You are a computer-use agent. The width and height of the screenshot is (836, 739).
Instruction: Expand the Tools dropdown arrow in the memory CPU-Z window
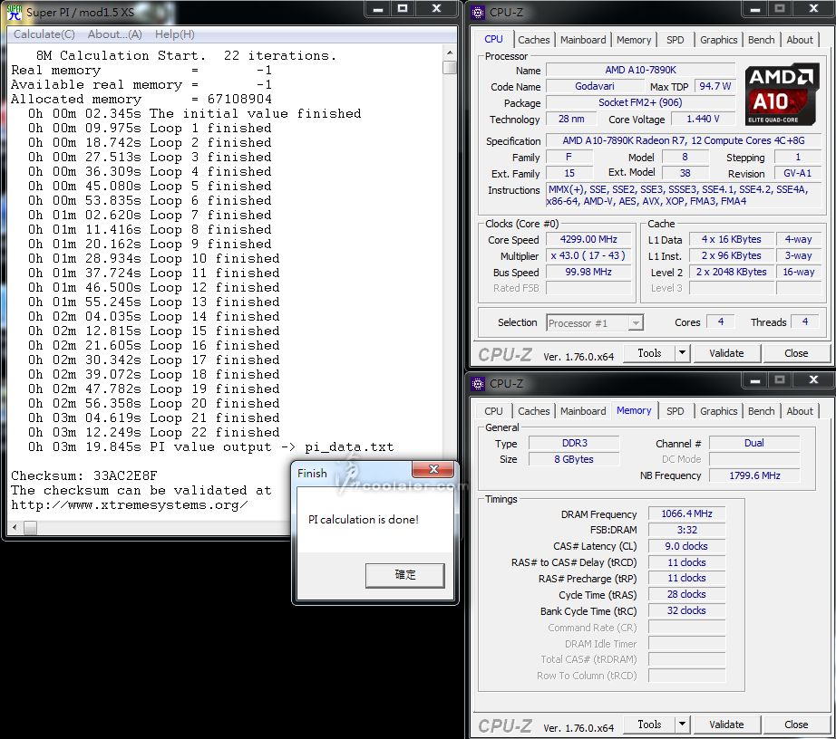[682, 725]
